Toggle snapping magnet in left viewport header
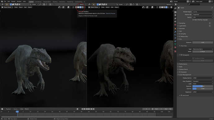214x120 pixels. coord(44,5)
